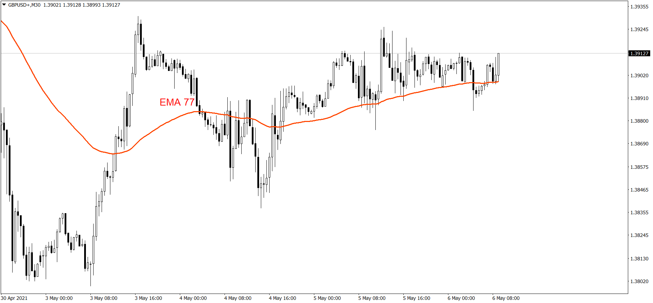Click price scale value 1.38575
The width and height of the screenshot is (653, 303).
[639, 167]
